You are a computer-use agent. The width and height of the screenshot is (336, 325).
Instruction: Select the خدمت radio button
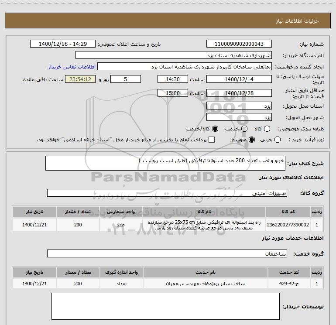coord(244,129)
